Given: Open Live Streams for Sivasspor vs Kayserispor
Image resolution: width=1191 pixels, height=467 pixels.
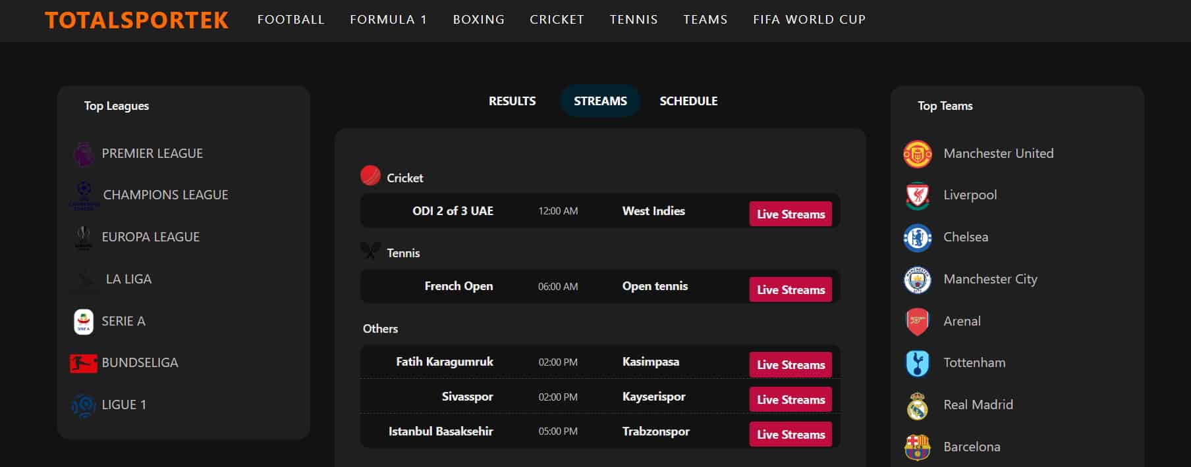Looking at the screenshot, I should tap(790, 400).
